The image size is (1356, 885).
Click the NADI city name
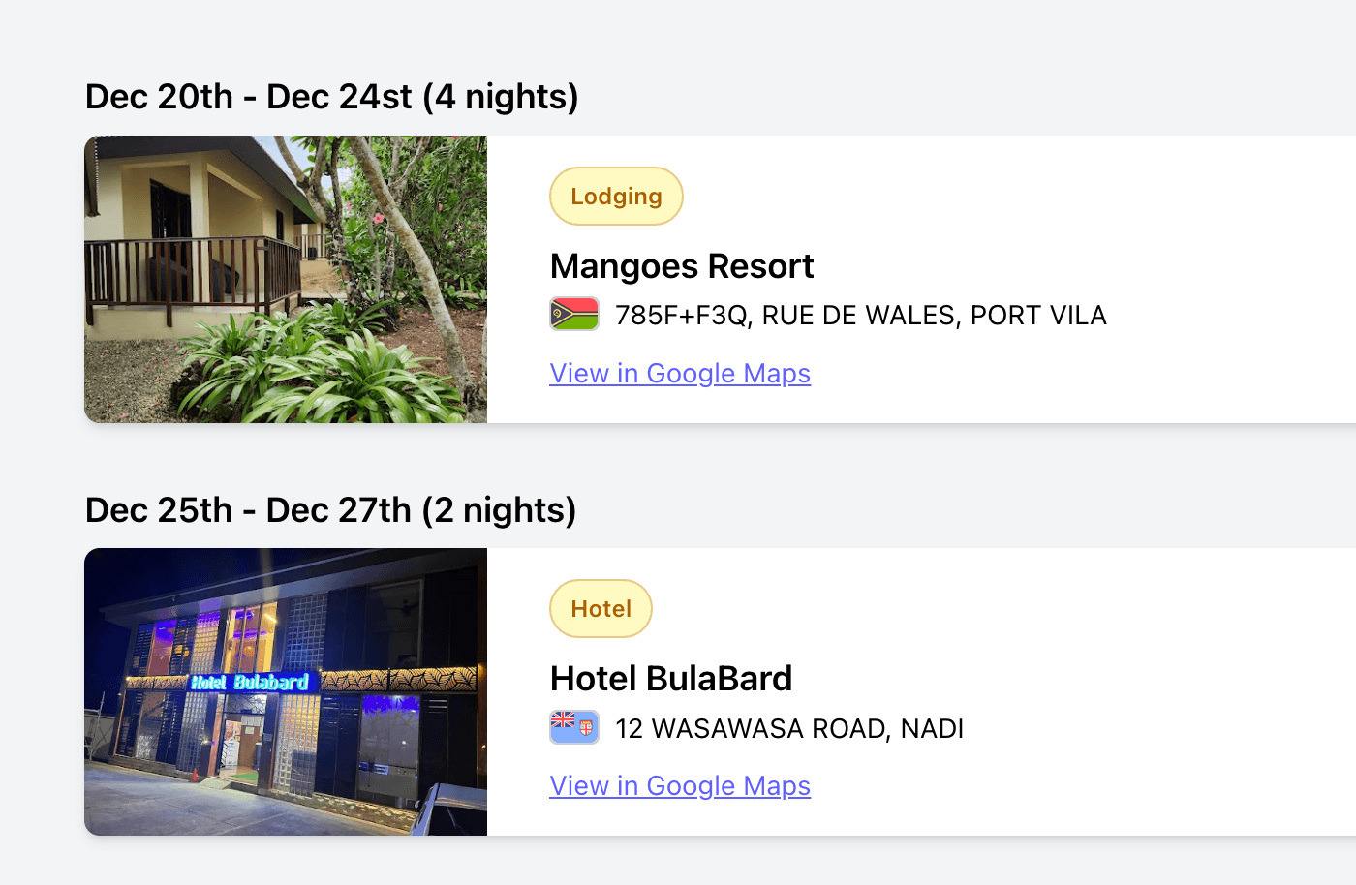click(932, 728)
